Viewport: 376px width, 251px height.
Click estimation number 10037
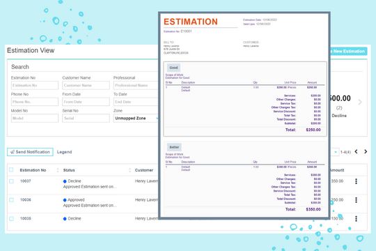click(26, 181)
